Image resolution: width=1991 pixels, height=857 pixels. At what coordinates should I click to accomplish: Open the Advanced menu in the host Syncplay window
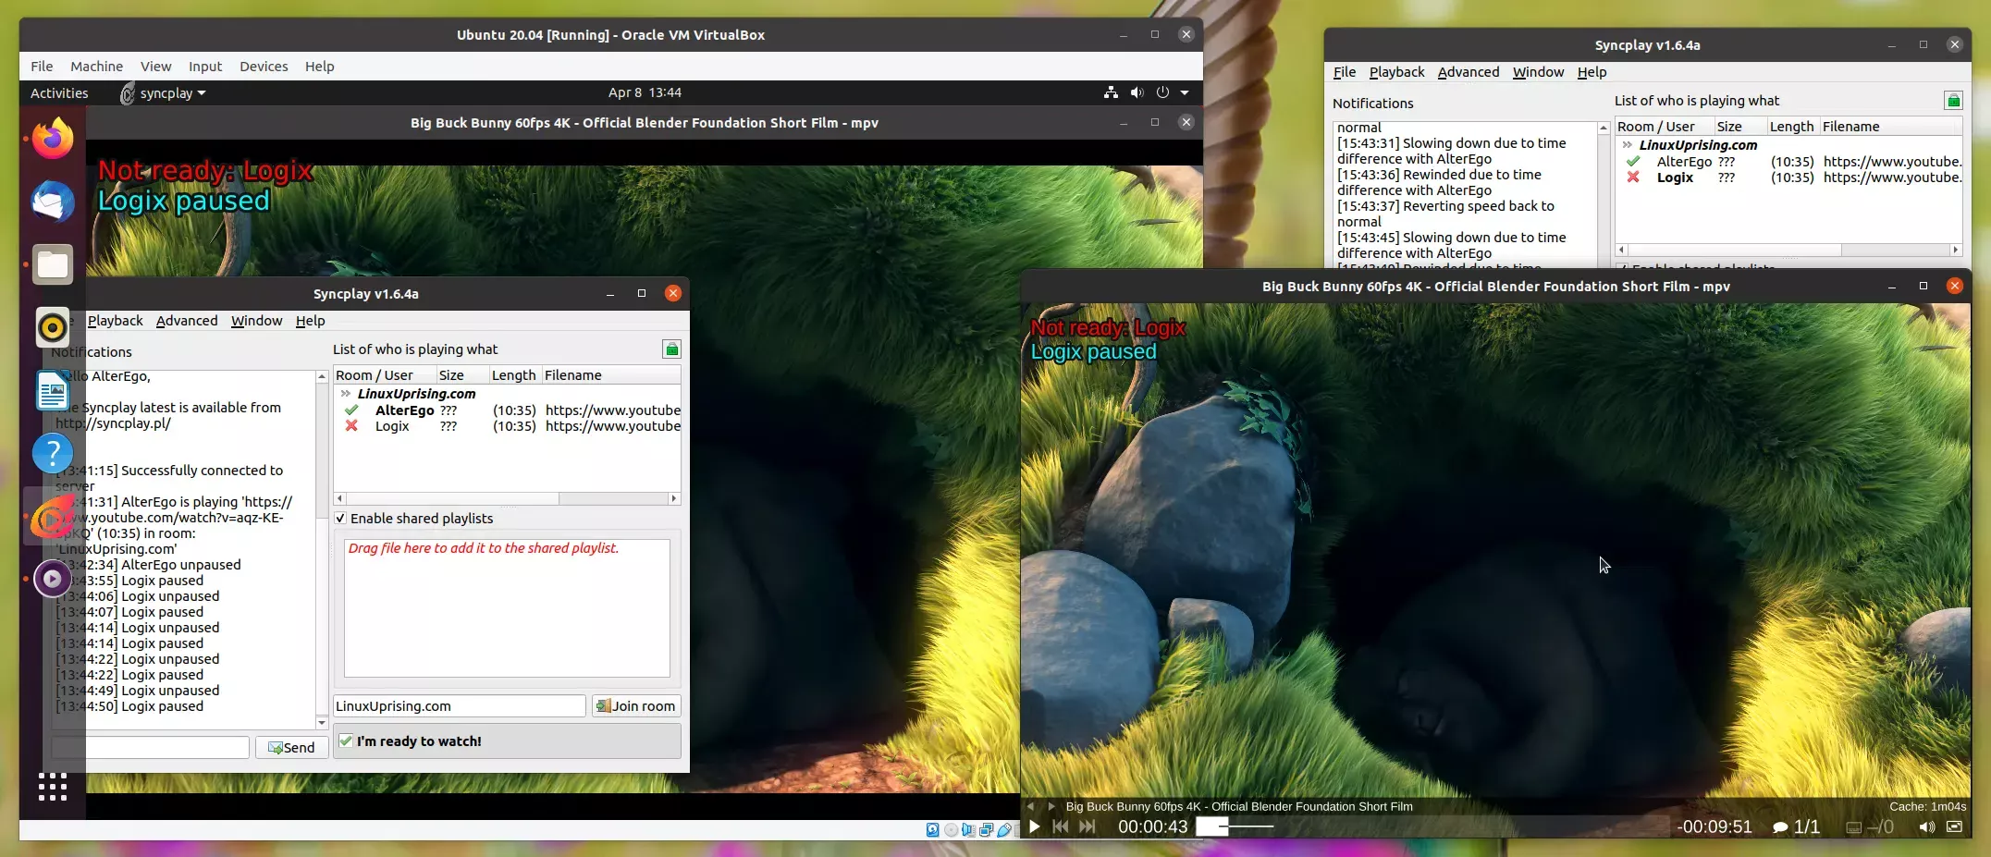click(1469, 72)
